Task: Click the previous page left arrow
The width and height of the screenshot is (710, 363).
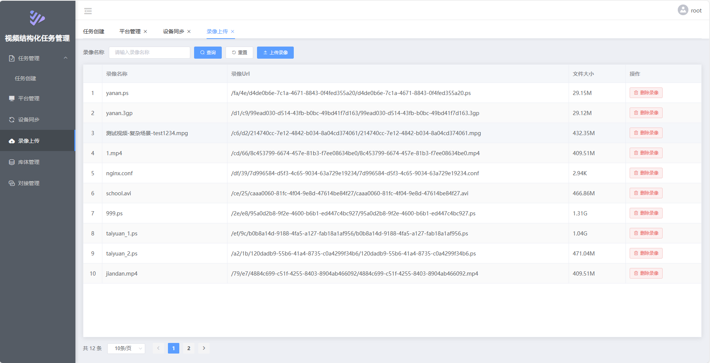Action: [158, 348]
